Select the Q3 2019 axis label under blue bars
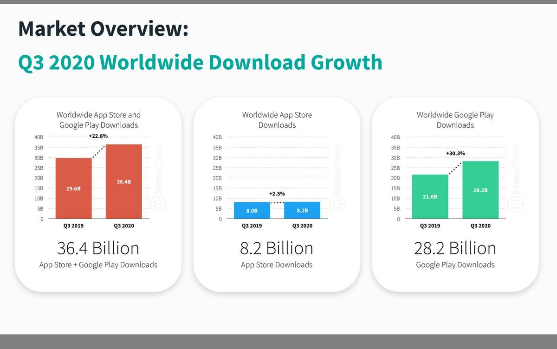 pyautogui.click(x=252, y=226)
